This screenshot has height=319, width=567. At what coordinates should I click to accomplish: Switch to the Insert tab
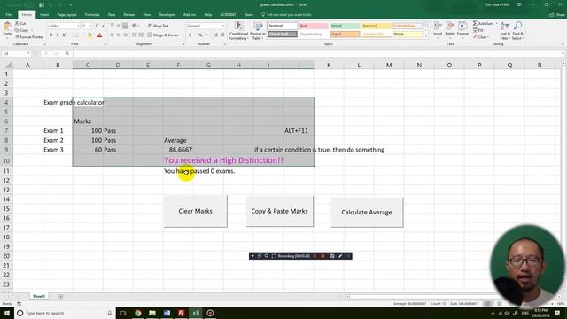click(x=44, y=15)
